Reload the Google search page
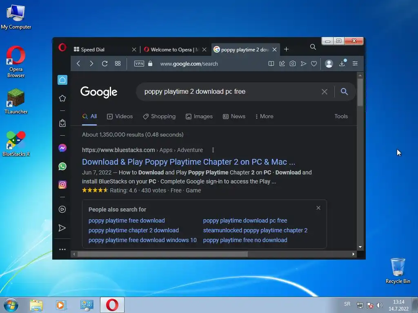 105,64
